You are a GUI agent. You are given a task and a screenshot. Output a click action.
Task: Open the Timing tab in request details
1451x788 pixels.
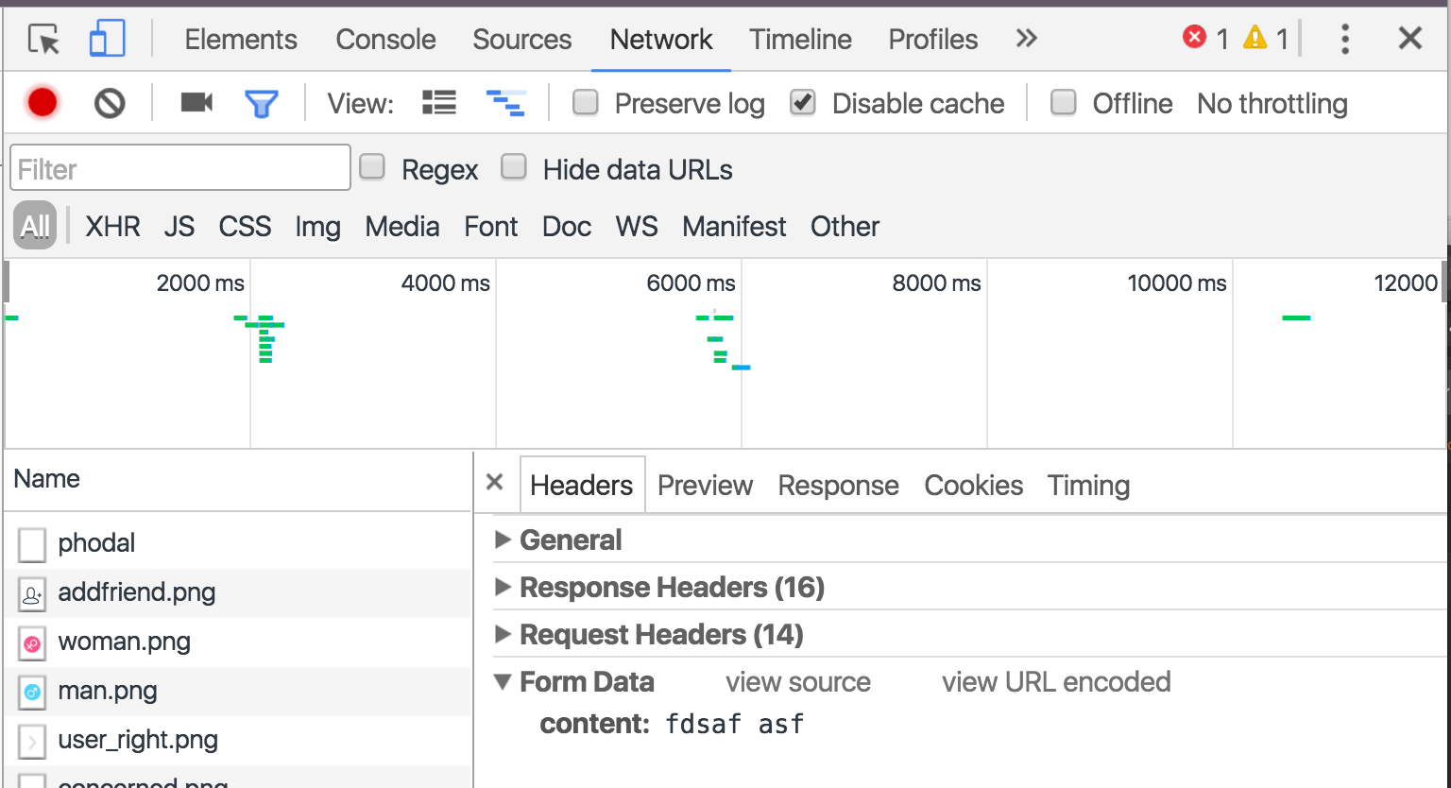tap(1088, 485)
